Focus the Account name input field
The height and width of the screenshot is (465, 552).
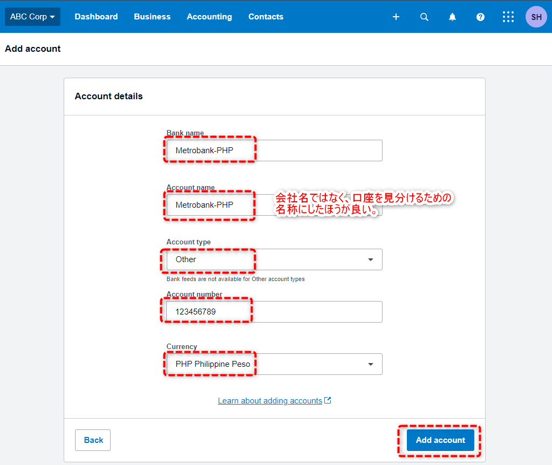pos(274,205)
